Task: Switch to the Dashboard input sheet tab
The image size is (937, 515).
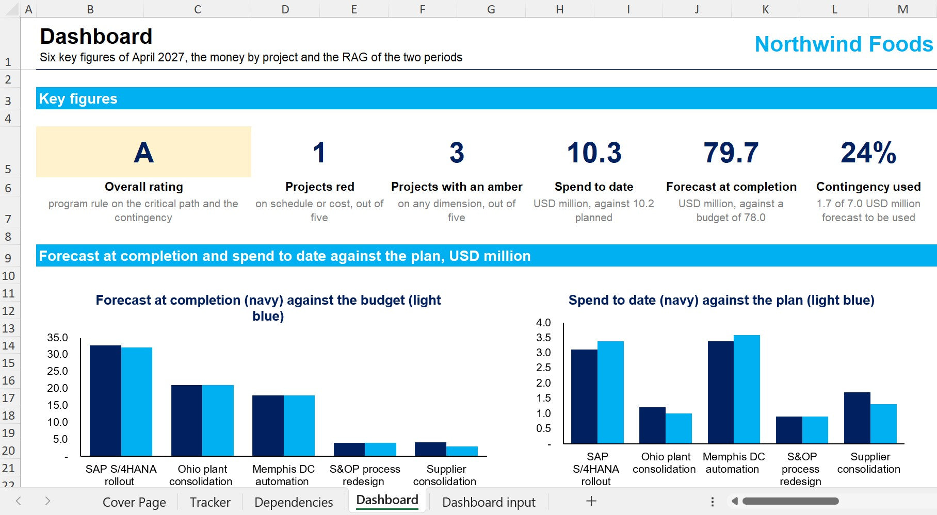Action: [489, 502]
